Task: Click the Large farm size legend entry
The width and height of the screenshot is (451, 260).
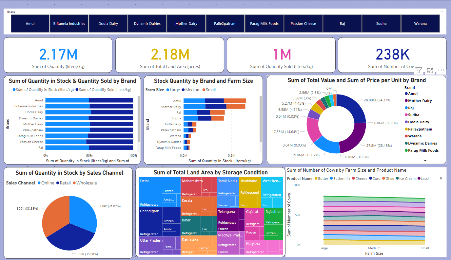Action: click(x=173, y=90)
